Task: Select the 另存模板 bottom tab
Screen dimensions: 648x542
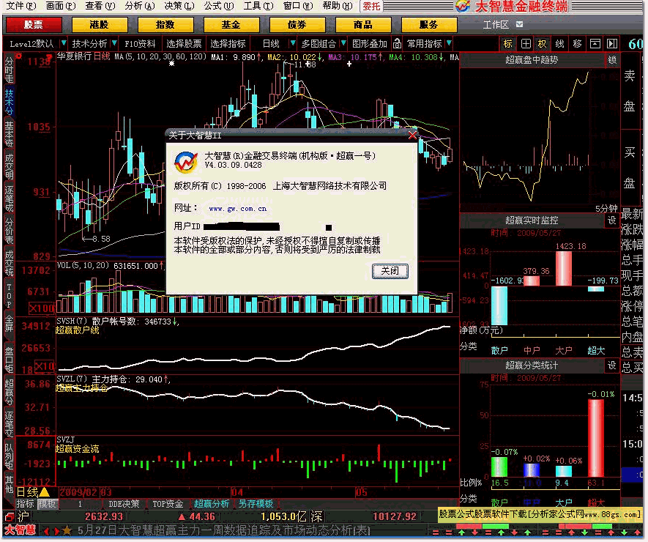Action: pyautogui.click(x=256, y=504)
